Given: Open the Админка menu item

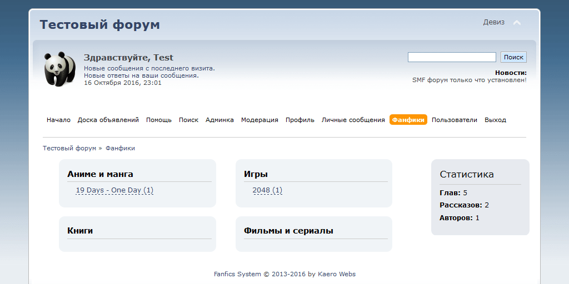Looking at the screenshot, I should (219, 120).
